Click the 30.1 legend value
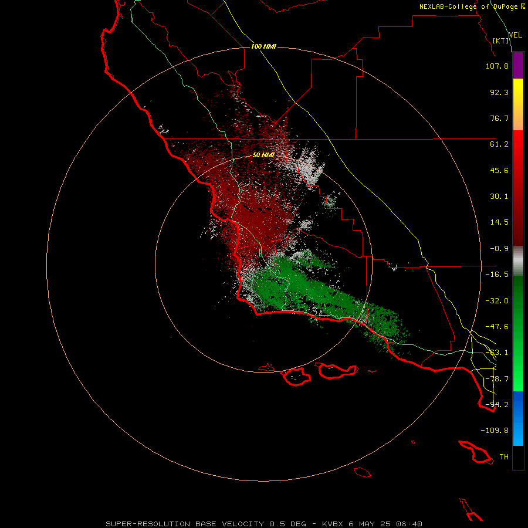528x528 pixels. click(499, 197)
